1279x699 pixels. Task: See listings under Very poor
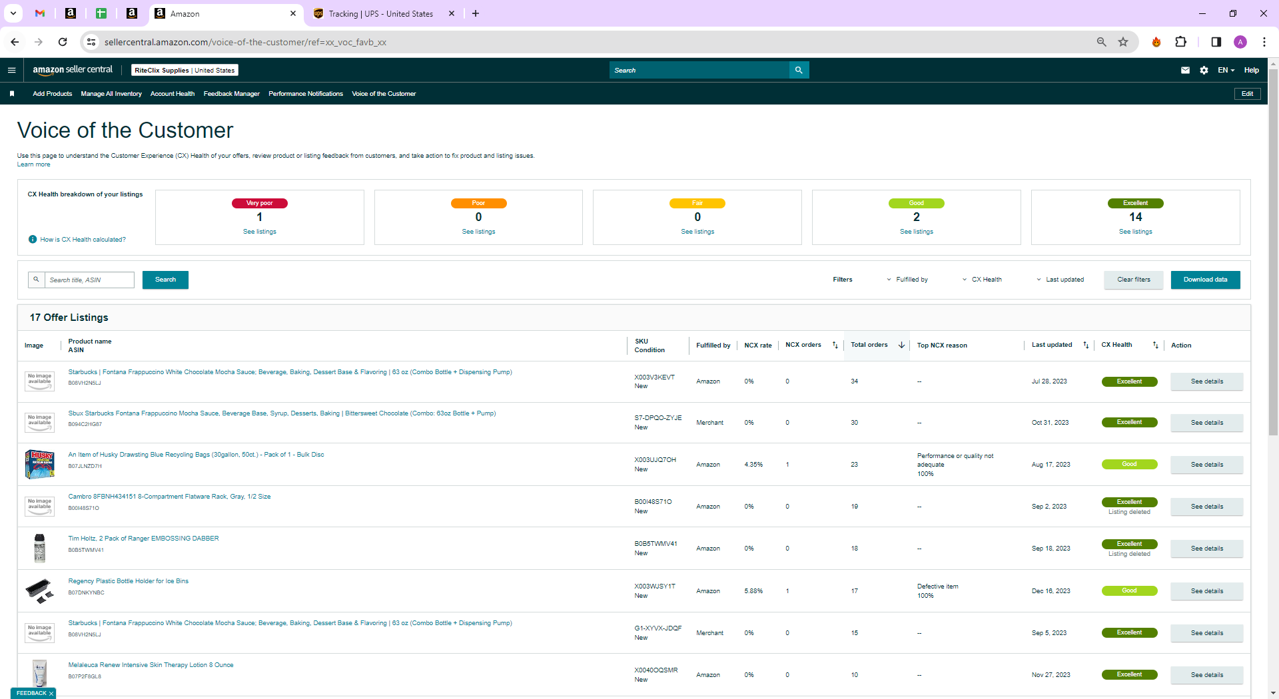tap(260, 232)
